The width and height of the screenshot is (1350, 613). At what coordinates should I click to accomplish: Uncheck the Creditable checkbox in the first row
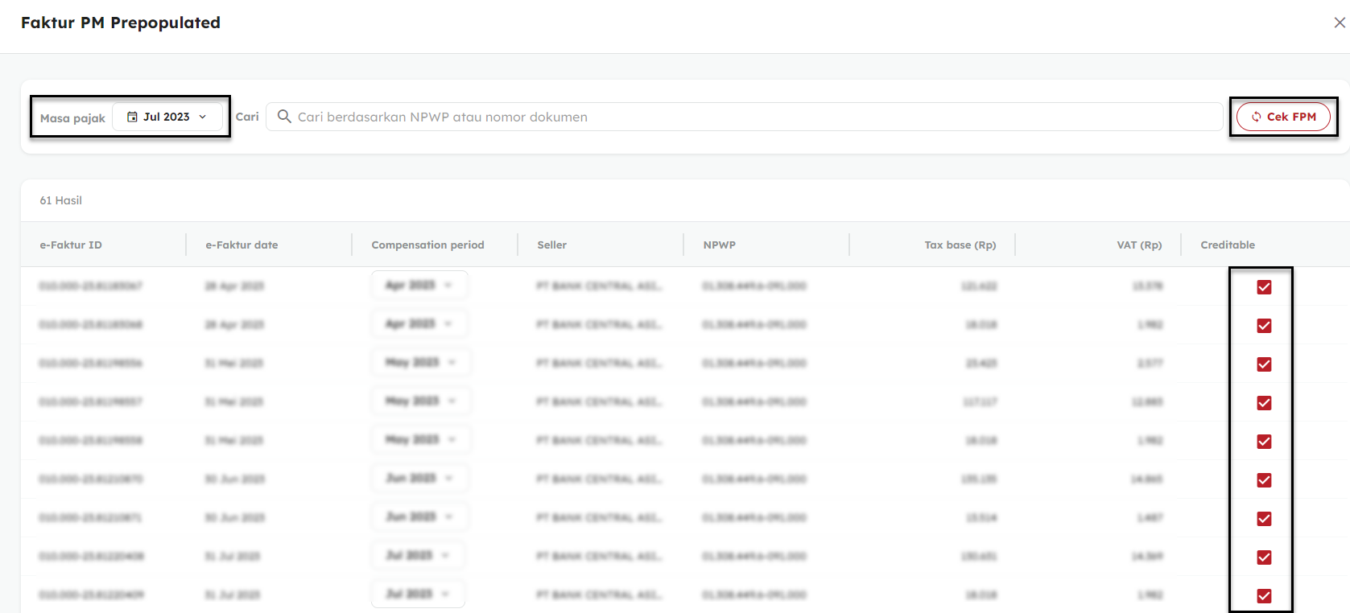(x=1264, y=287)
